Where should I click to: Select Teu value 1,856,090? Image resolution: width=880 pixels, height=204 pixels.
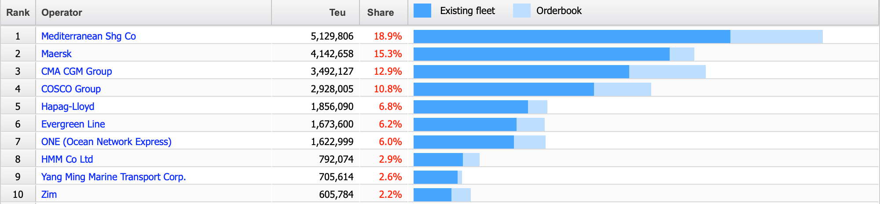pyautogui.click(x=332, y=106)
